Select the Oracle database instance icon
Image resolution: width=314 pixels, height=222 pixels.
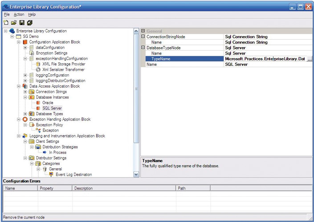pos(38,103)
